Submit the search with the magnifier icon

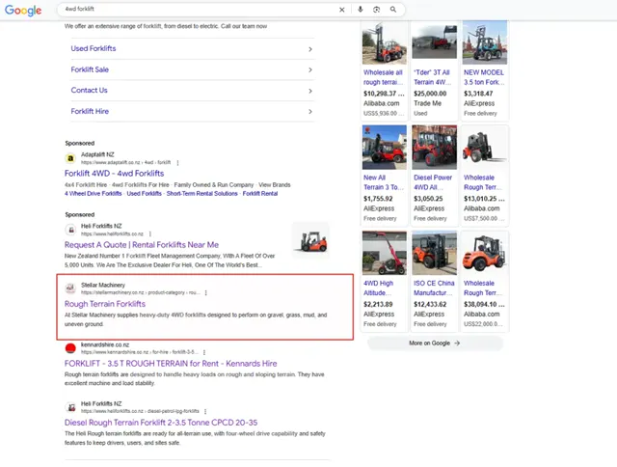click(392, 9)
